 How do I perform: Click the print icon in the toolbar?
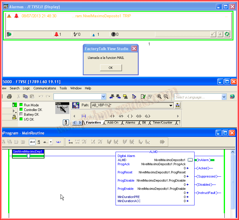tap(9, 96)
